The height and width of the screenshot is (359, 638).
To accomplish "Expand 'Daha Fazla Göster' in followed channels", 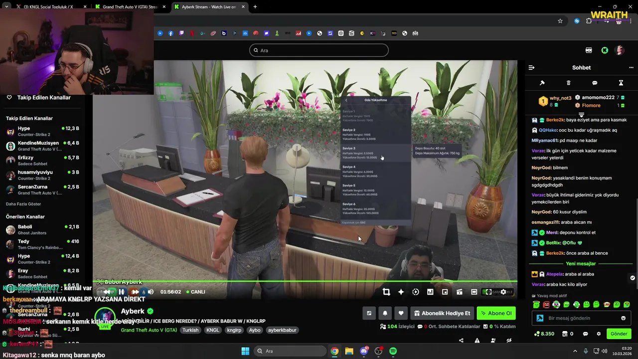I will pyautogui.click(x=23, y=204).
